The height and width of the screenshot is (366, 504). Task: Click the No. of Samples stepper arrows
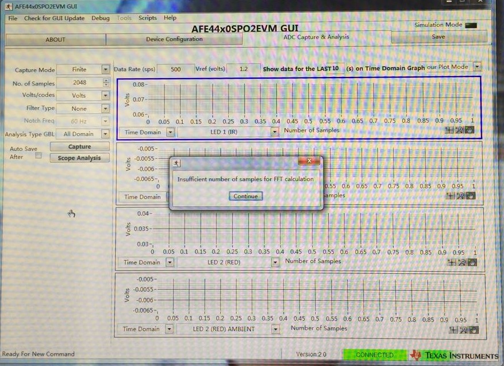pyautogui.click(x=106, y=83)
